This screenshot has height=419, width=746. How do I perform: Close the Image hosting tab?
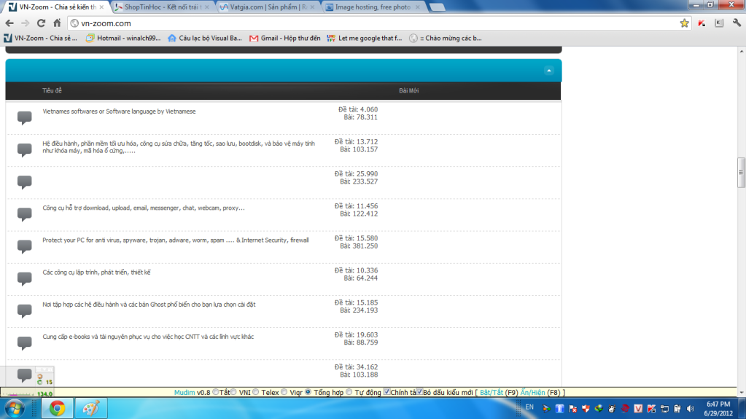coord(417,7)
